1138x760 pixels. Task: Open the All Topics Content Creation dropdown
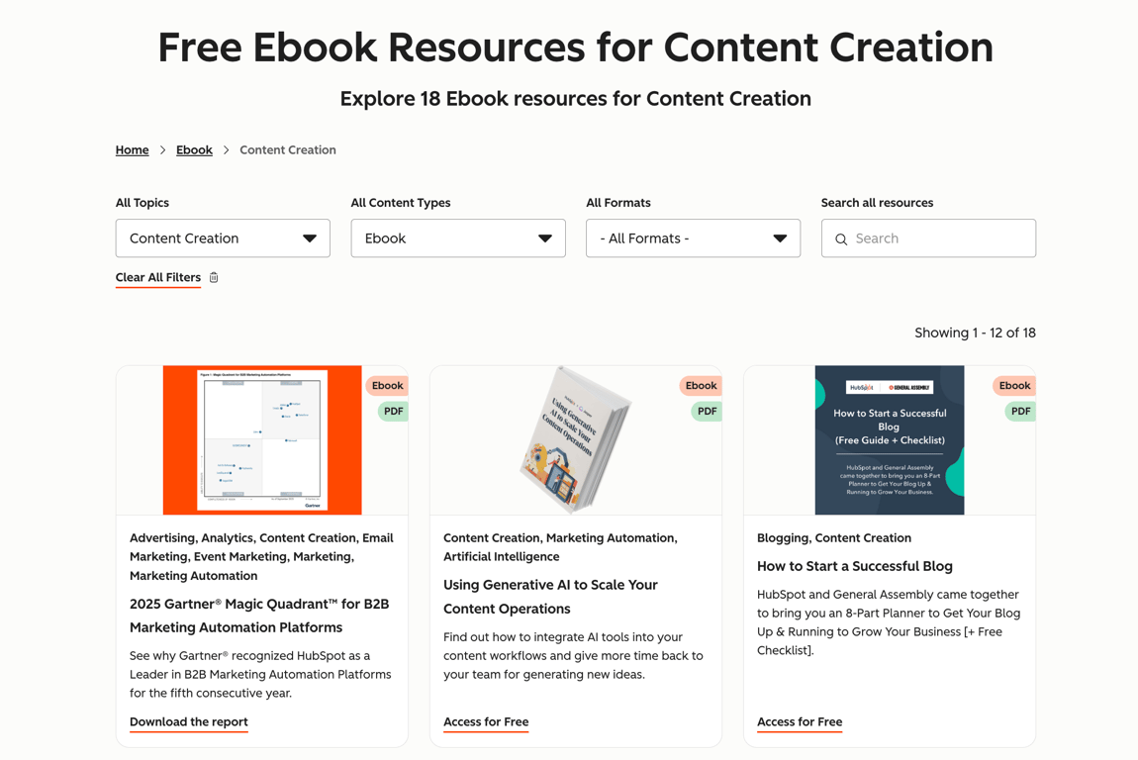(222, 238)
